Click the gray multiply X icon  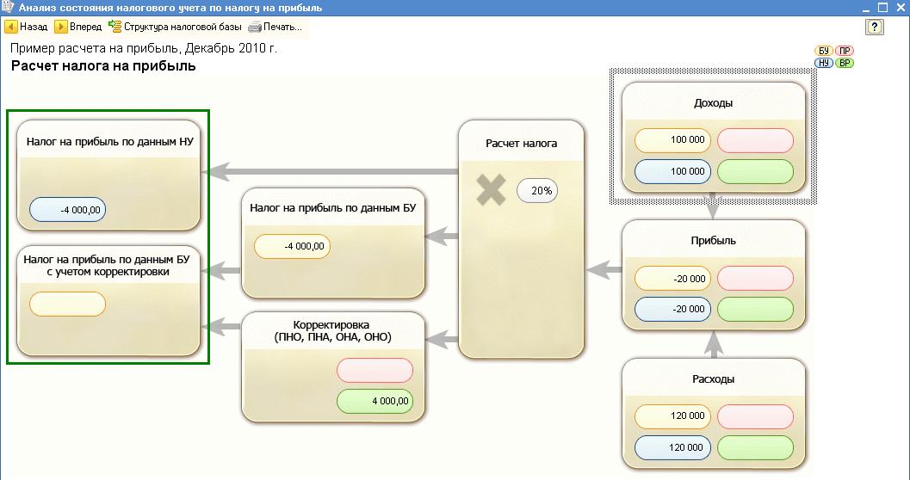(x=491, y=190)
